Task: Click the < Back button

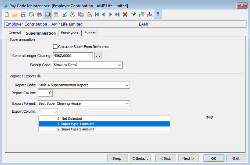Action: [x=166, y=158]
